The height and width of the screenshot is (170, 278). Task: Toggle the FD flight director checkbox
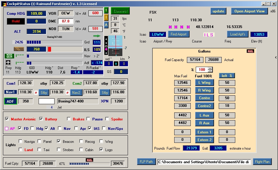[x=20, y=128]
